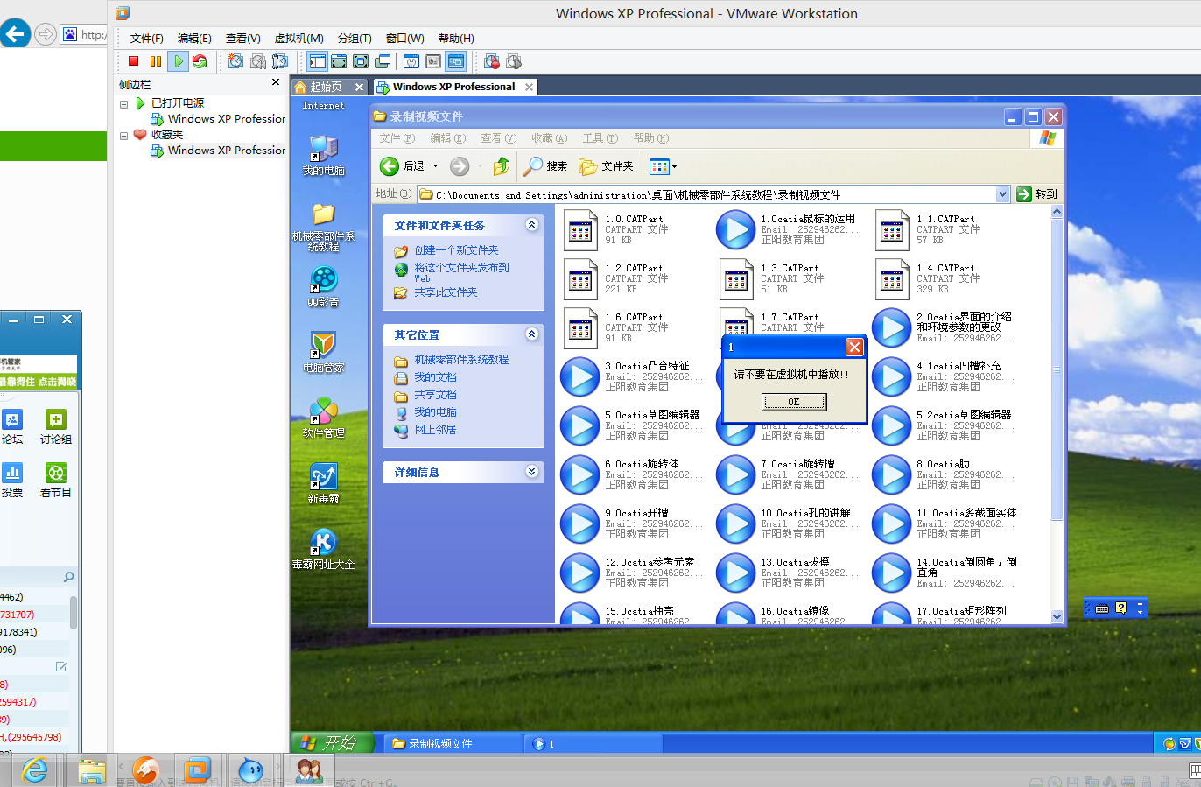Close the 侧边栏 sidebar panel
This screenshot has width=1201, height=787.
[x=276, y=82]
